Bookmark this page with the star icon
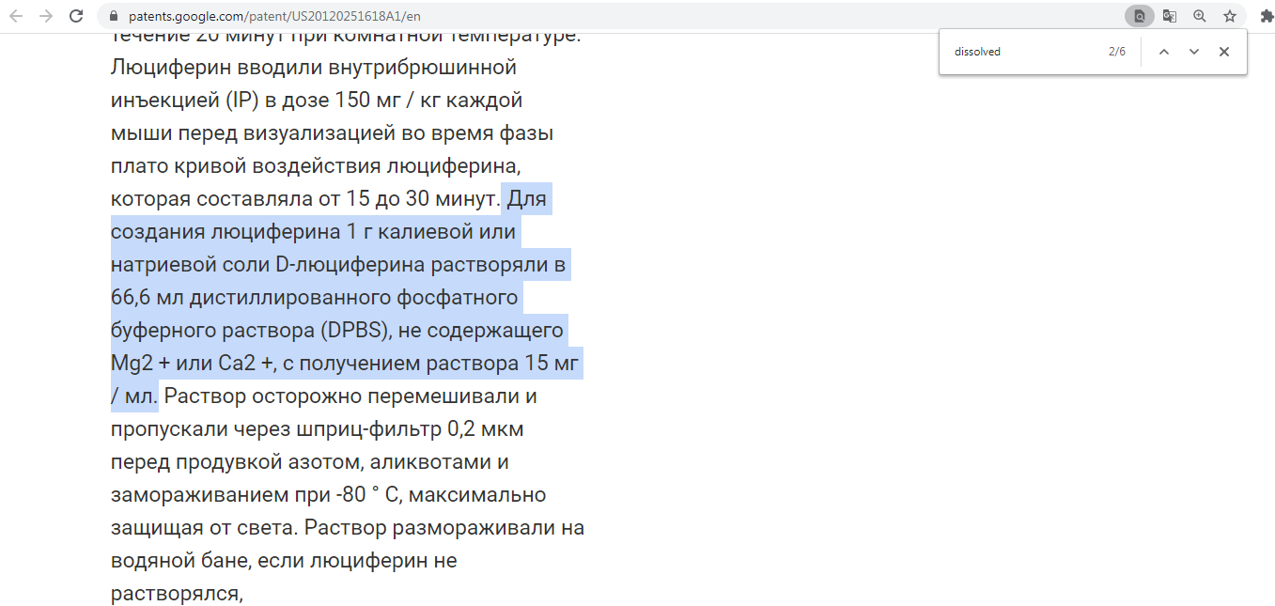 1229,16
